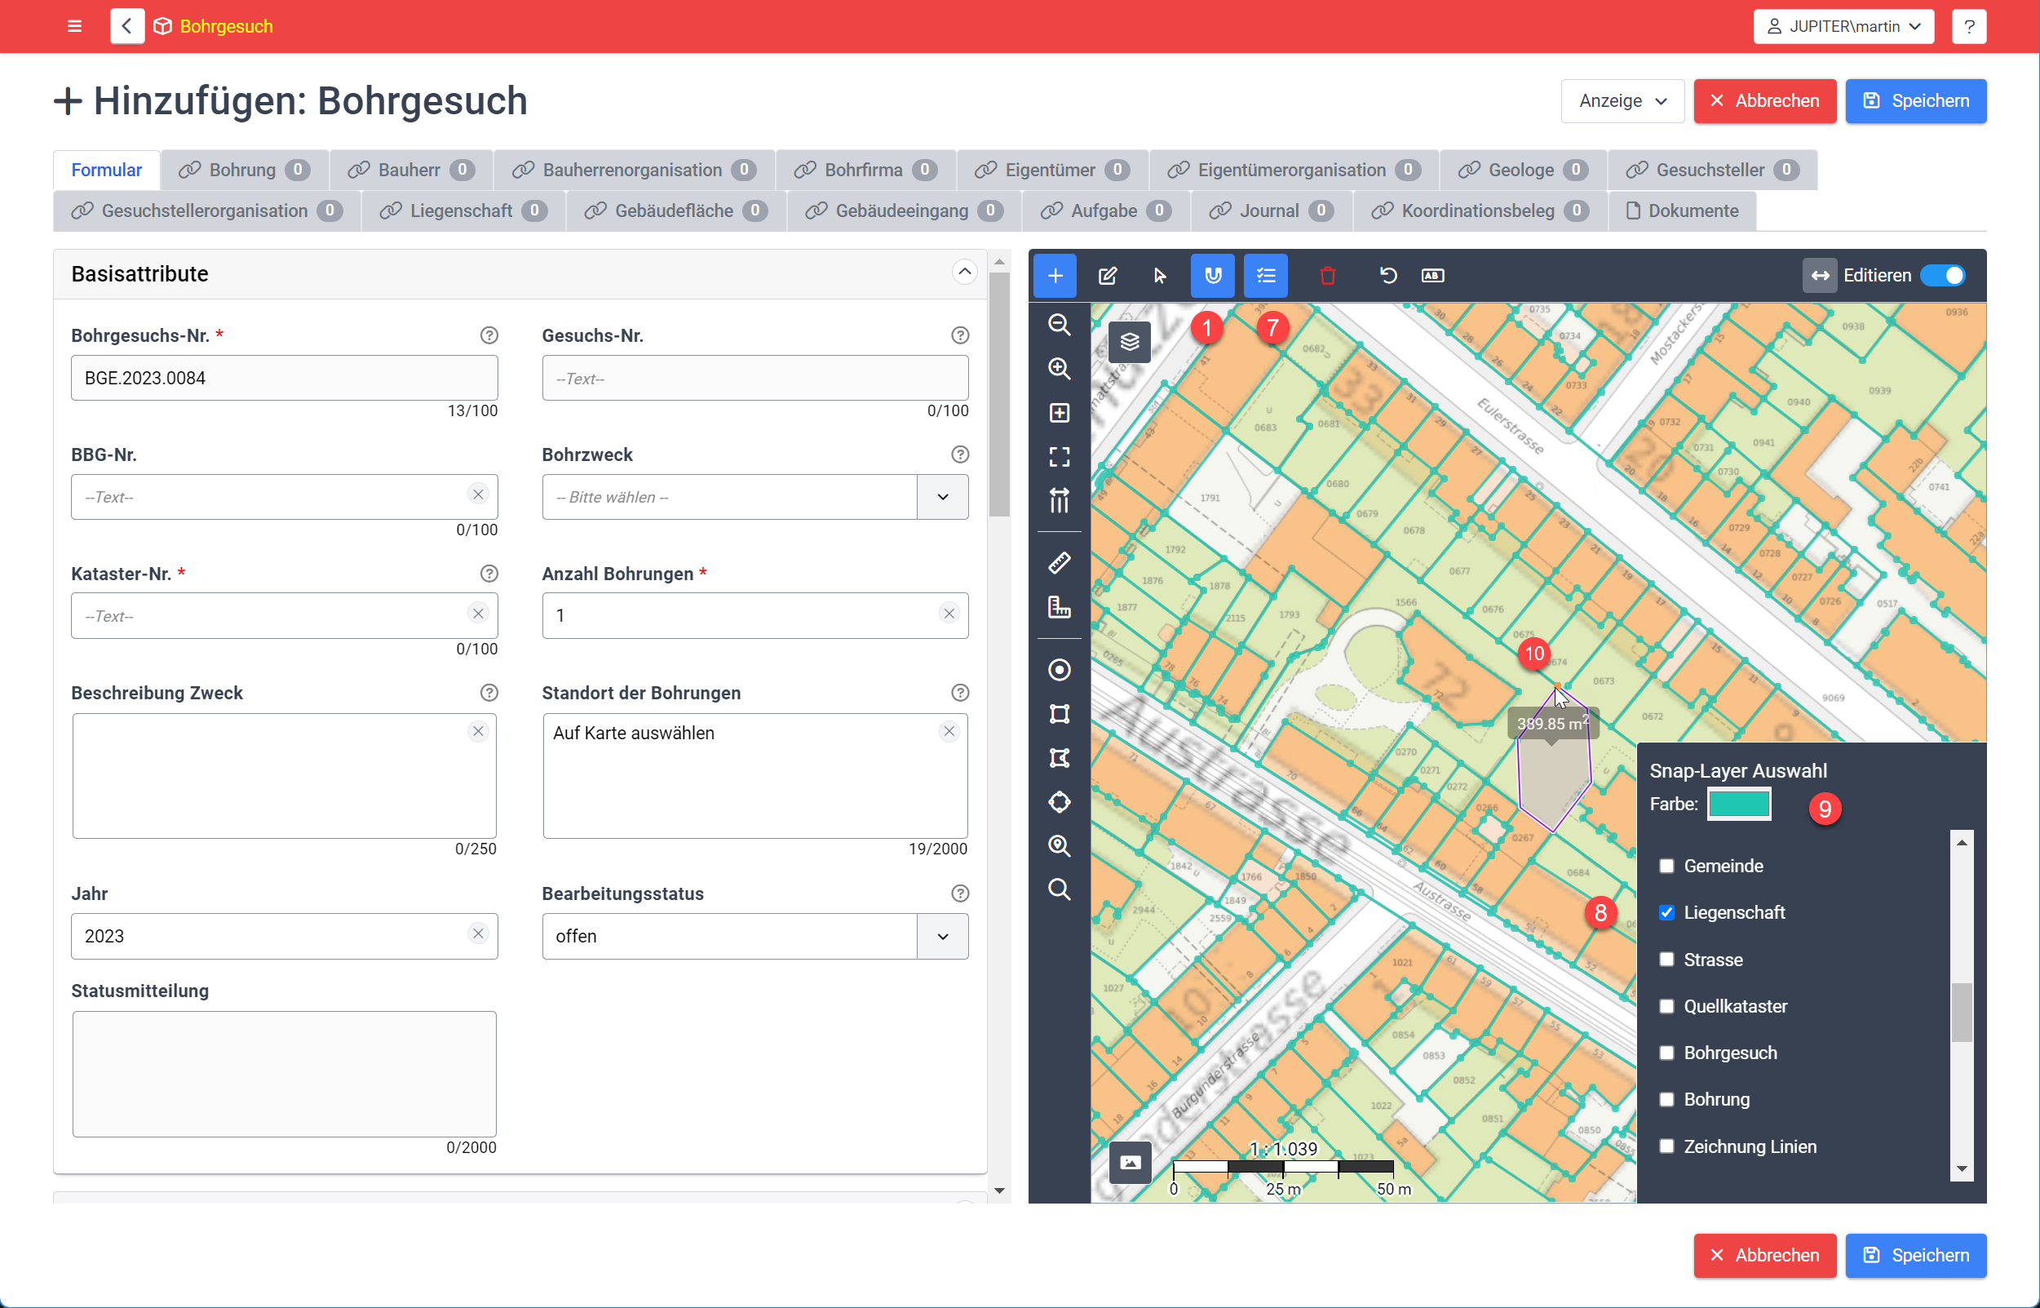
Task: Click the AB text label tool
Action: (x=1432, y=275)
